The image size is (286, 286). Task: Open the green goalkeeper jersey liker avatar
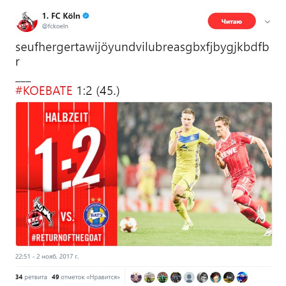click(163, 277)
